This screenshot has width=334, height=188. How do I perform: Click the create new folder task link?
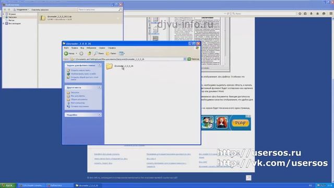point(80,70)
